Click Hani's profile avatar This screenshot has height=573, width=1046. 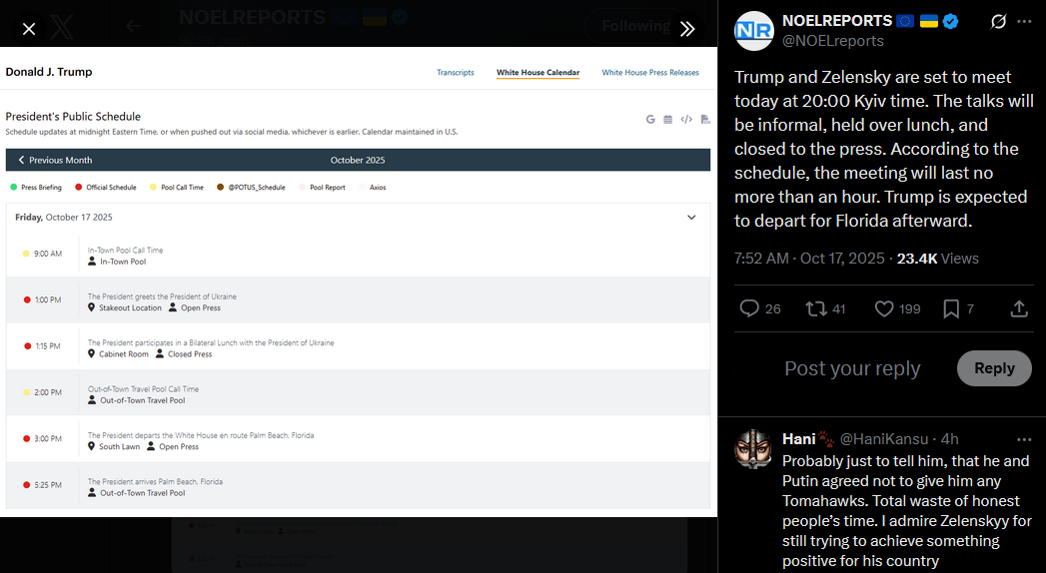point(754,449)
